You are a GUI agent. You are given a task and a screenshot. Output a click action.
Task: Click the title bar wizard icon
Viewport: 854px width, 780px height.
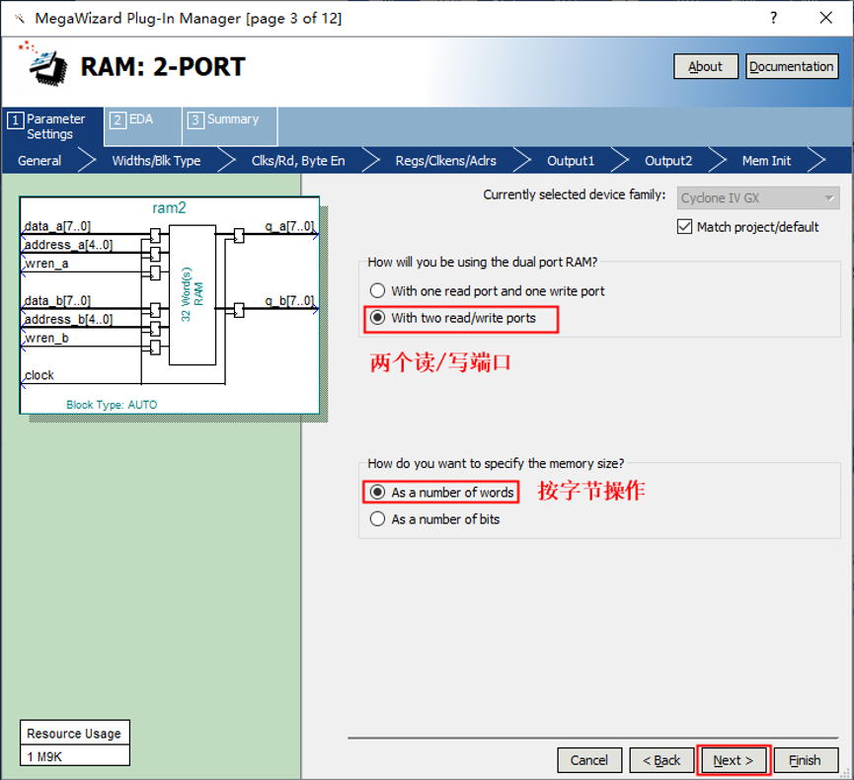click(x=18, y=18)
